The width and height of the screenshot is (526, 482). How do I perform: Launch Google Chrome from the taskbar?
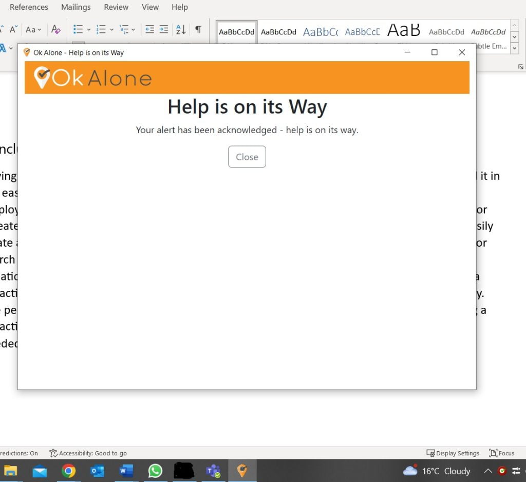coord(68,471)
